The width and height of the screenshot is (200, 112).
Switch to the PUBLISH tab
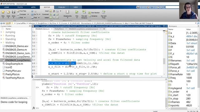(62, 7)
